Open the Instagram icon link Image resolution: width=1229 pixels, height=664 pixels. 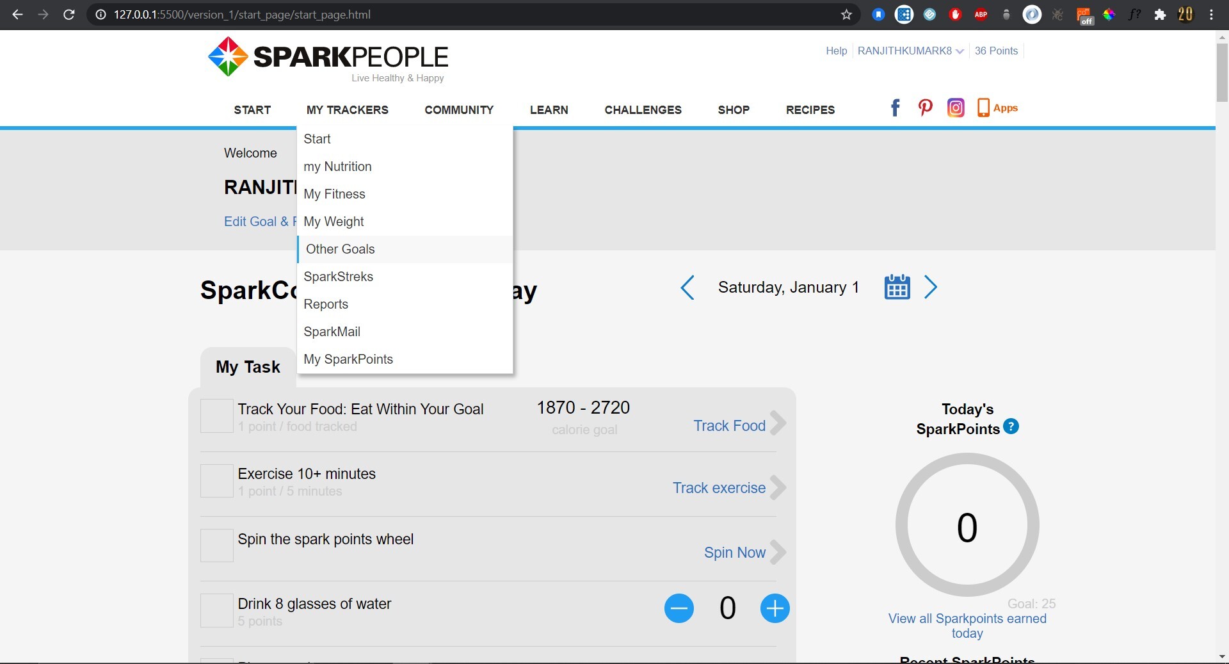pyautogui.click(x=956, y=108)
